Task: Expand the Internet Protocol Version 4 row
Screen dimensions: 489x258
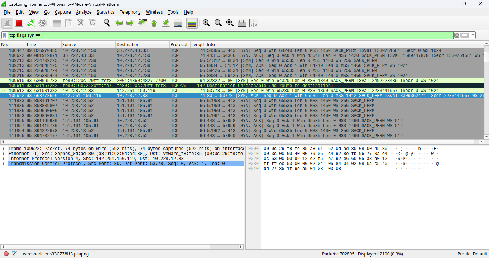Action: tap(4, 159)
